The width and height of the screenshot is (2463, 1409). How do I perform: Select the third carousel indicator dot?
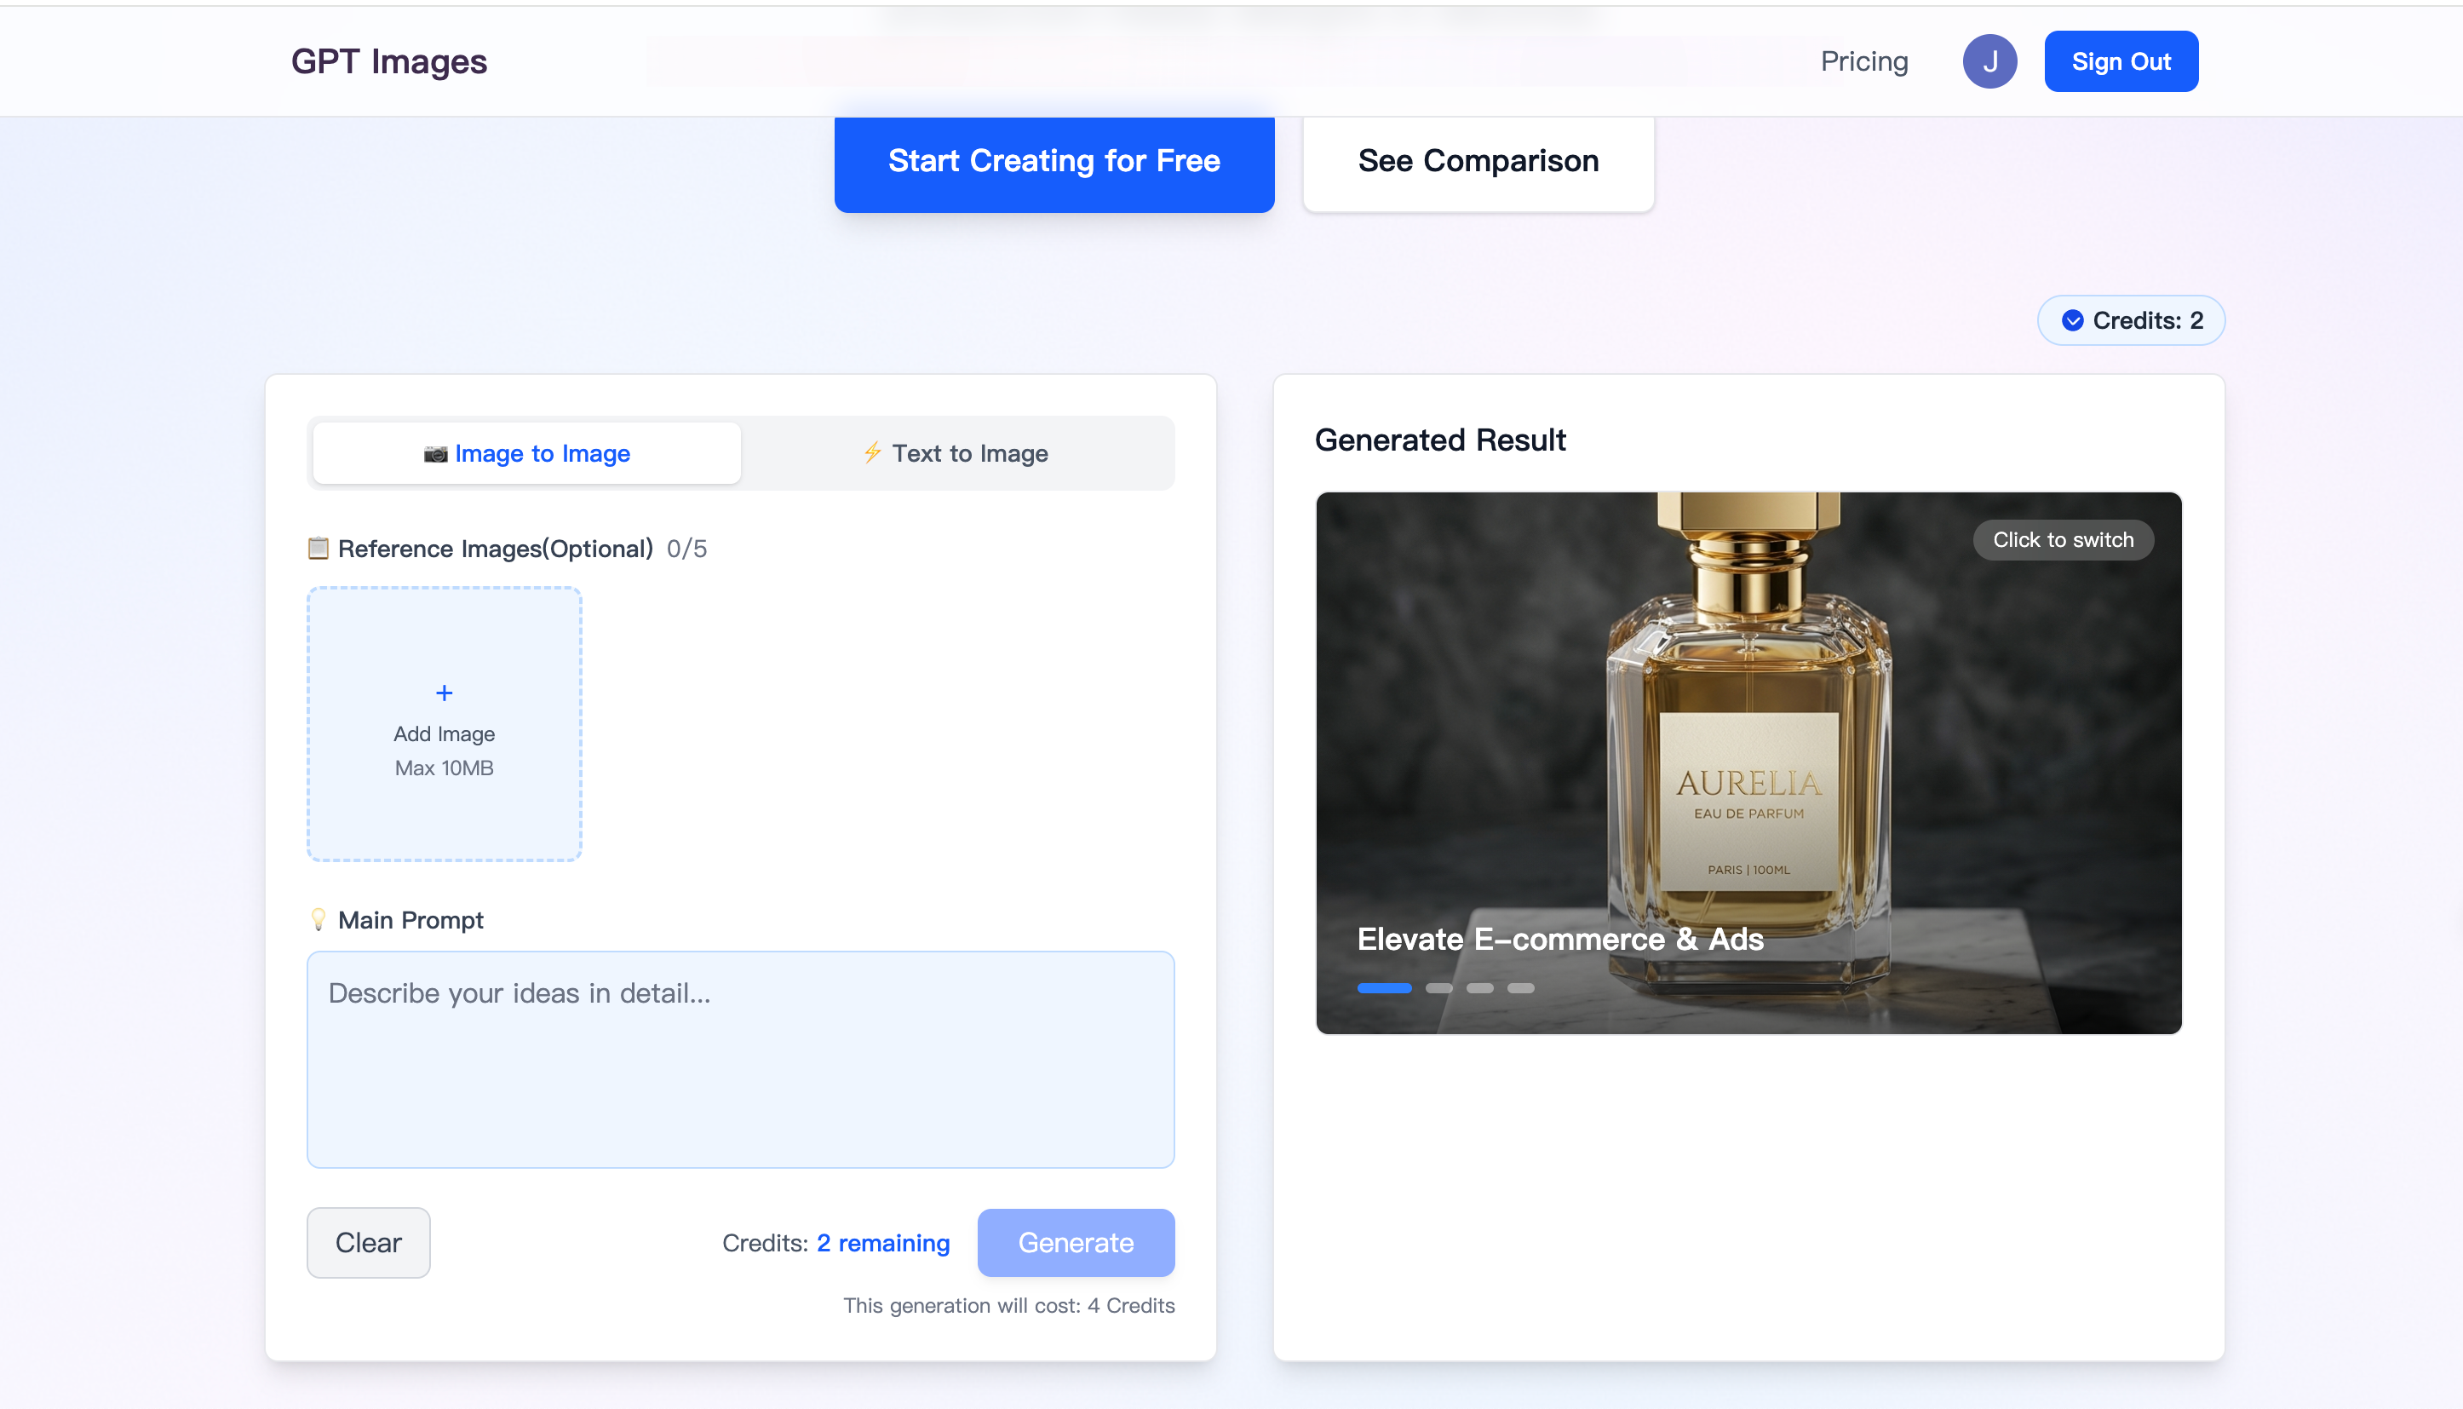pos(1479,988)
